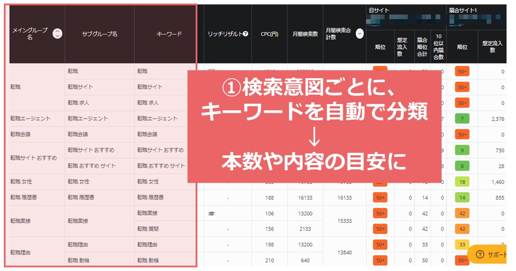Select the competitor rank 14 badge
The image size is (516, 271).
[x=462, y=198]
